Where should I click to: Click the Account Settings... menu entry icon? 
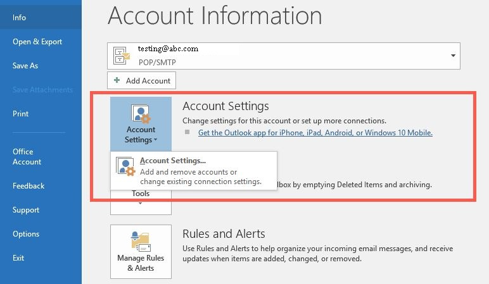[125, 166]
